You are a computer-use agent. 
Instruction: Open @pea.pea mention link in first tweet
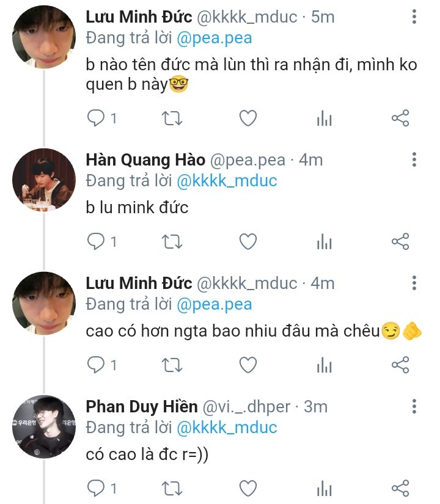click(x=214, y=38)
